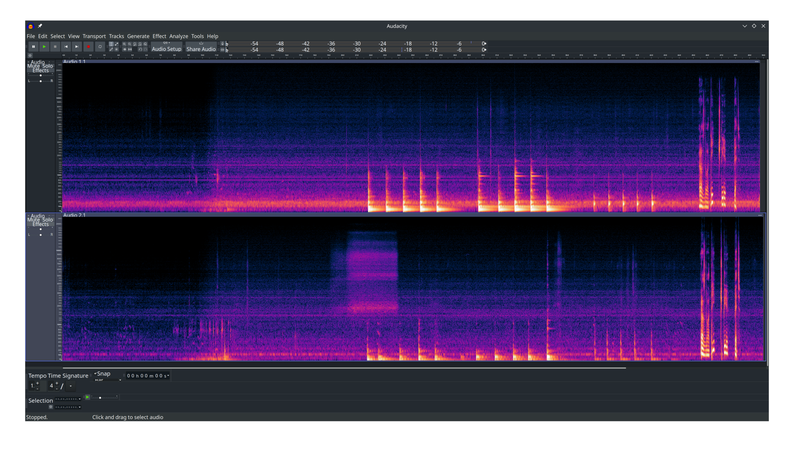The height and width of the screenshot is (451, 794).
Task: Click the red Record button
Action: coord(88,47)
